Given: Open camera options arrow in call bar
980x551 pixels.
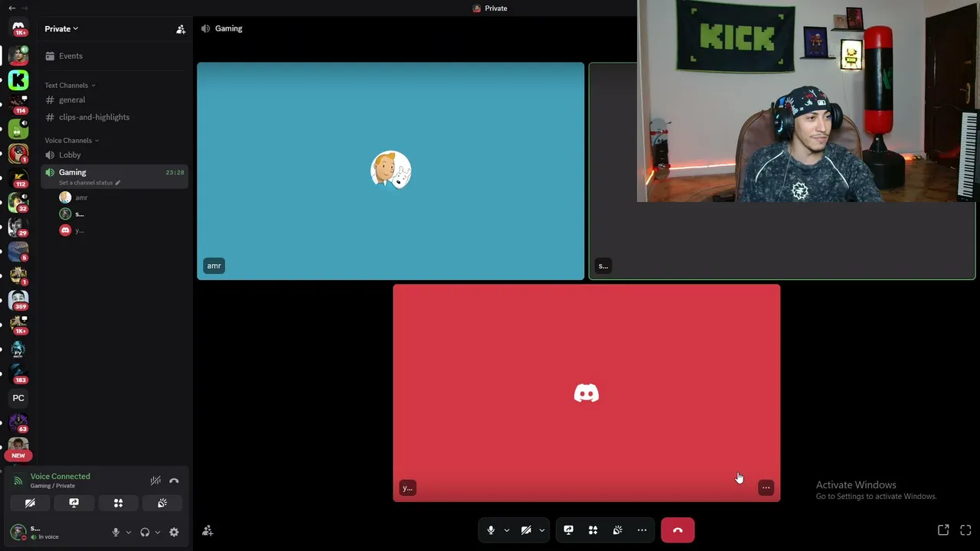Looking at the screenshot, I should click(x=541, y=530).
